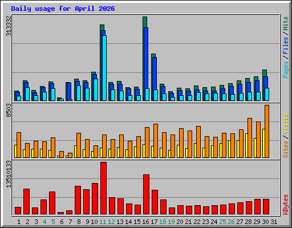Click the 13510133 y-axis value
This screenshot has width=292, height=228.
pos(9,174)
